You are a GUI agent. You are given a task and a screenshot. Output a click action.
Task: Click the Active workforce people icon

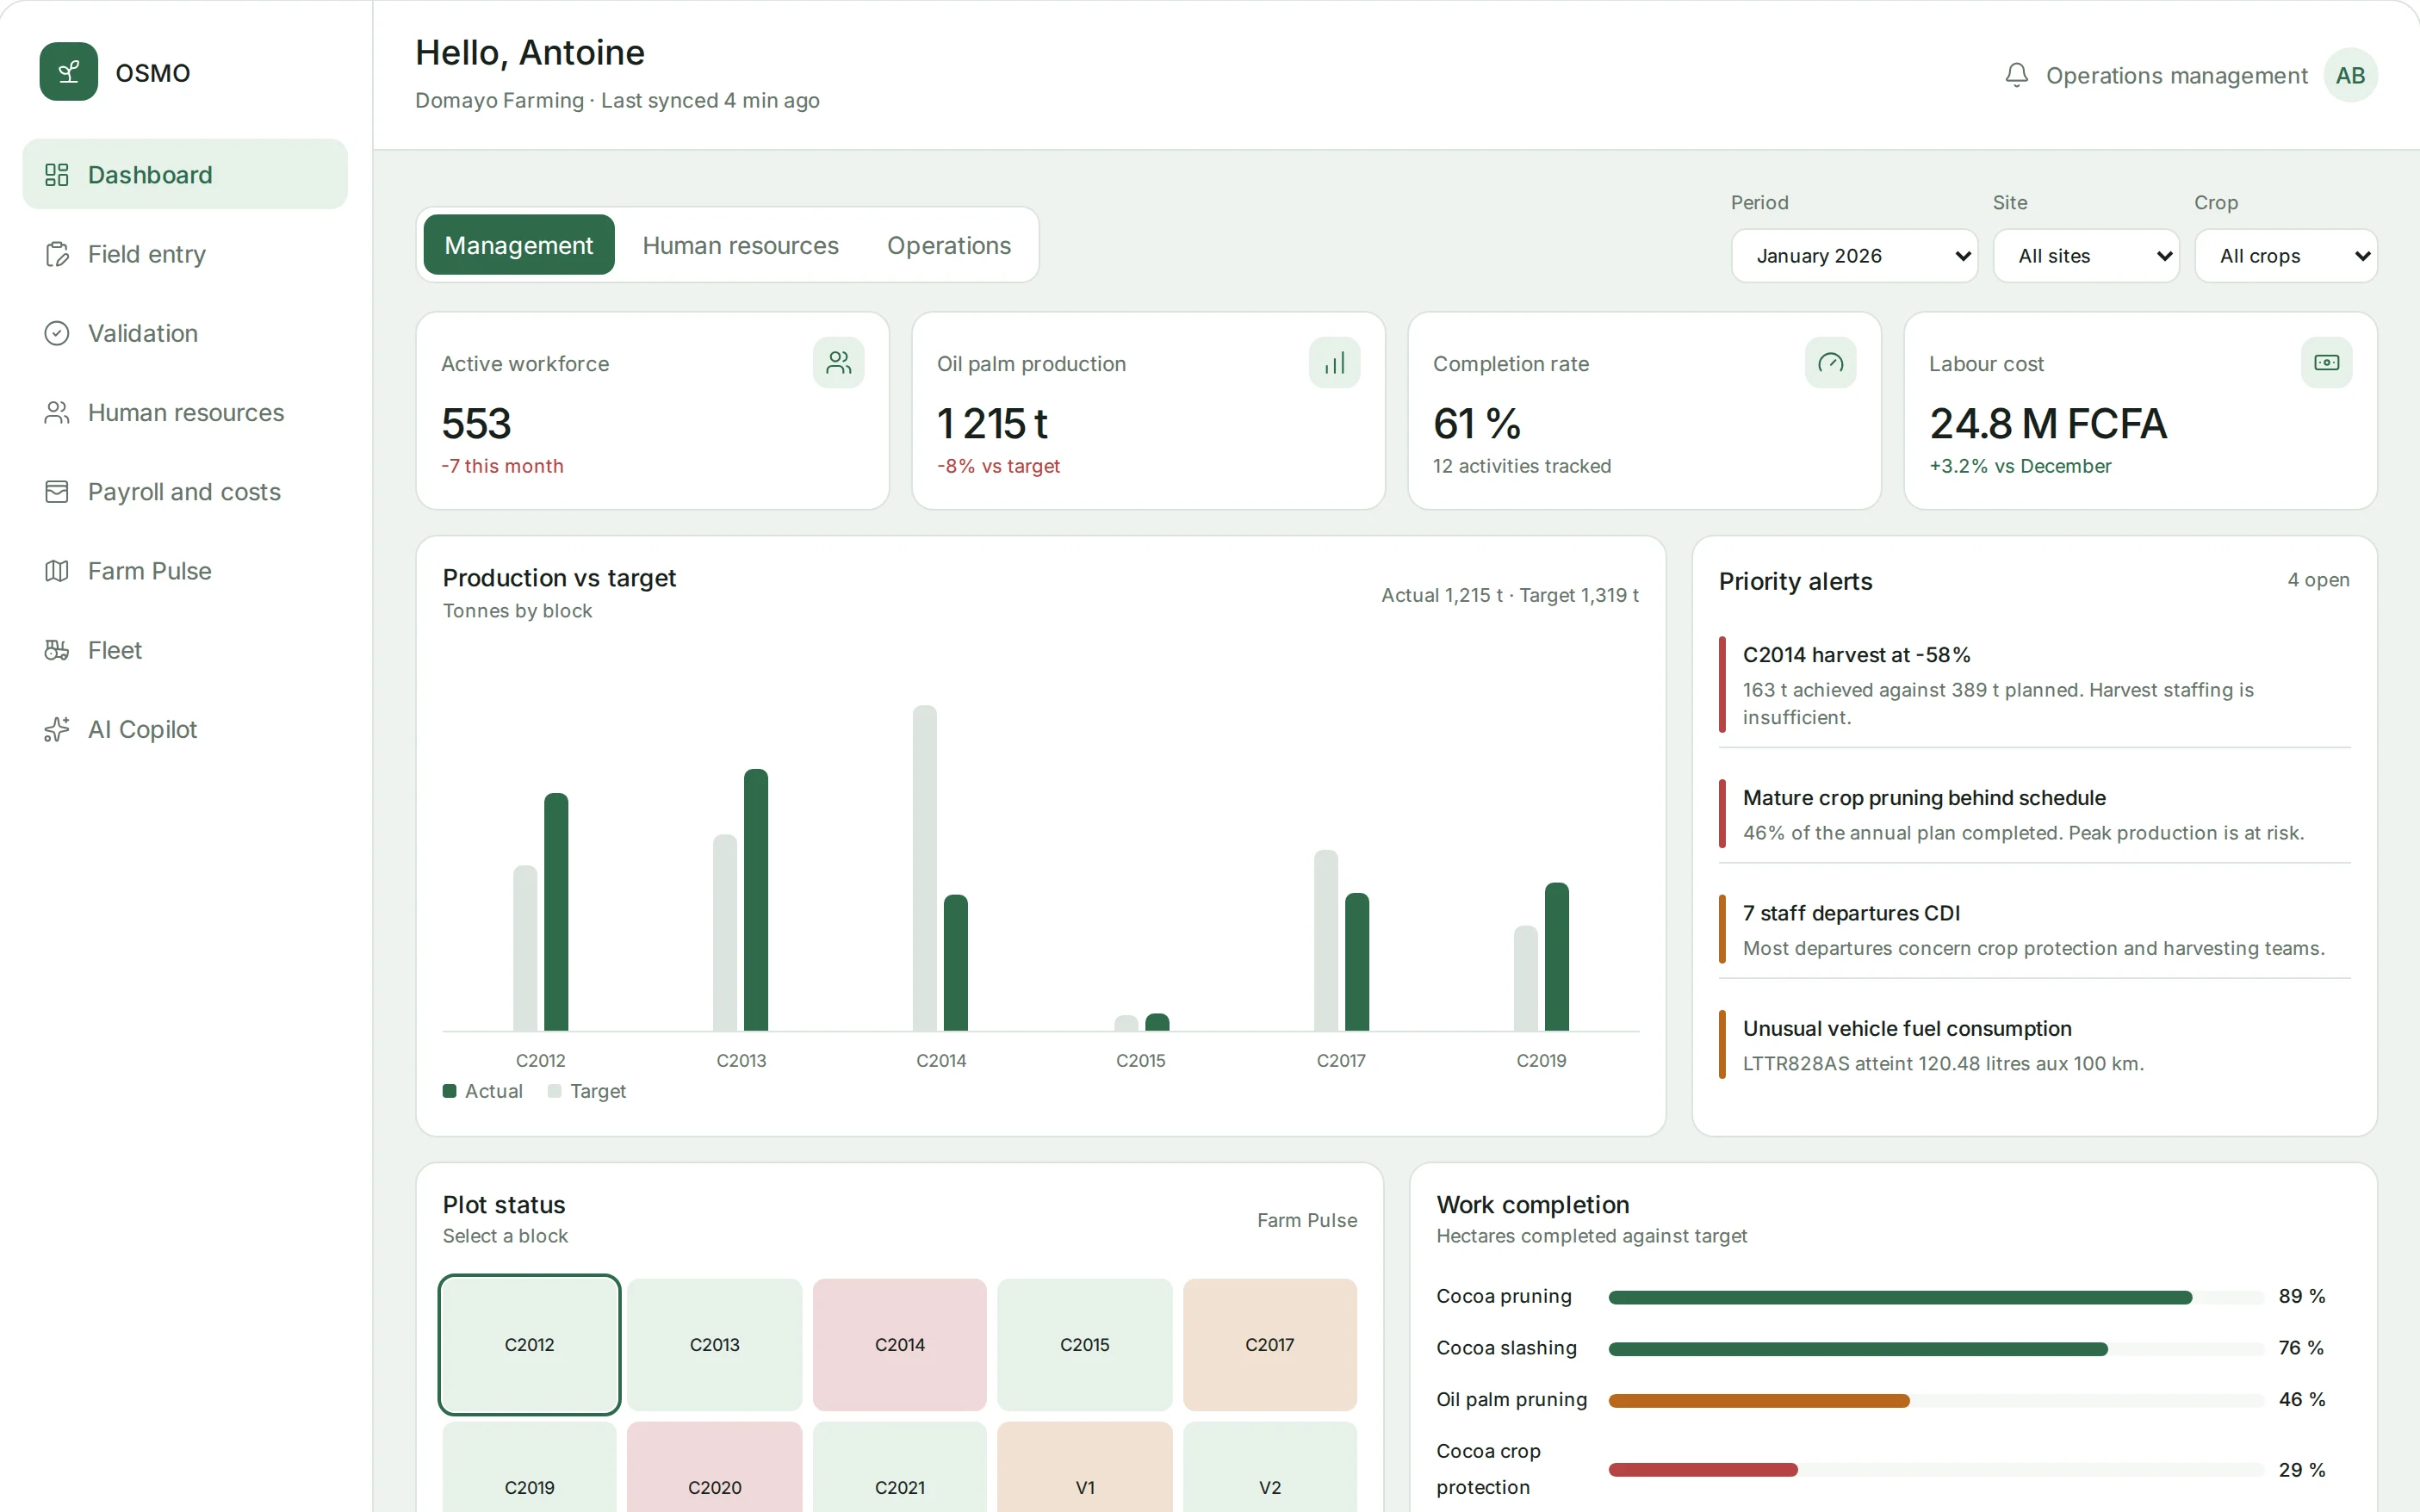[838, 363]
